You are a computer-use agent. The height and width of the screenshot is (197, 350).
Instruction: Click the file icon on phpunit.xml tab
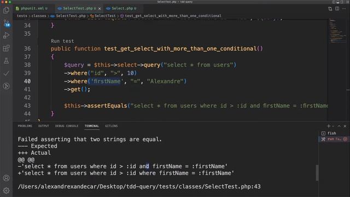17,8
